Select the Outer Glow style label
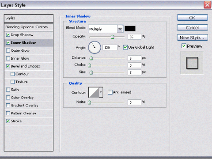Screen dimensions: 212x159 click(x=20, y=50)
